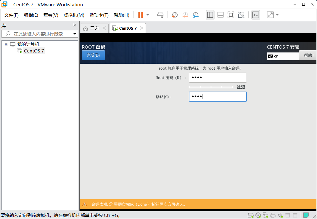Click the 过短 strength label
This screenshot has height=219, width=317.
pos(241,87)
